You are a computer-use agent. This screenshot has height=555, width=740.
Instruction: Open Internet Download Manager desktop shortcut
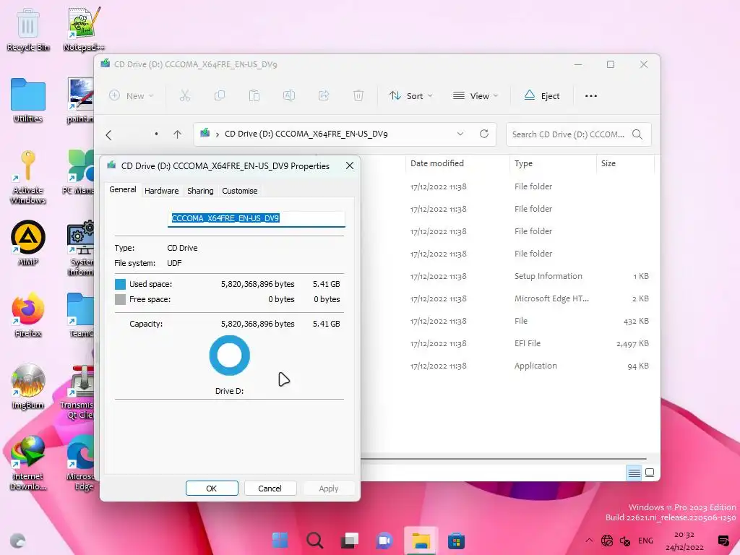28,463
